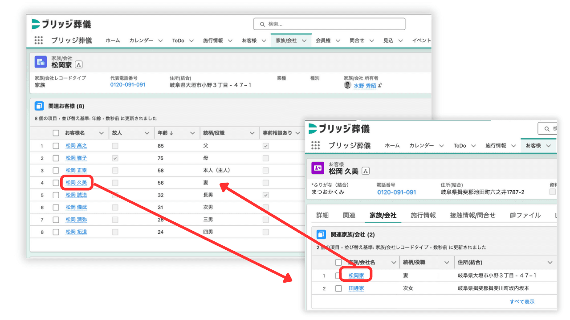Expand the 故人 column menu chevron

tap(147, 133)
